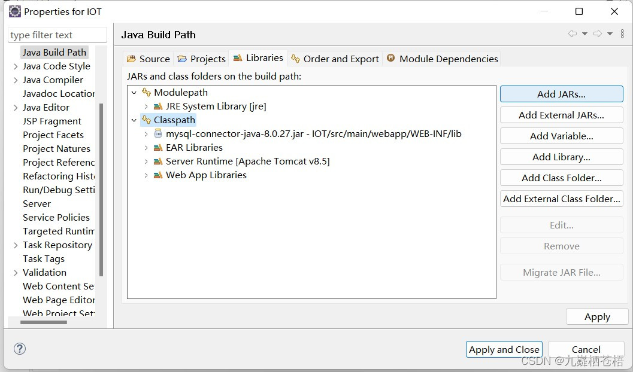Click the Web App Libraries icon

(x=158, y=175)
